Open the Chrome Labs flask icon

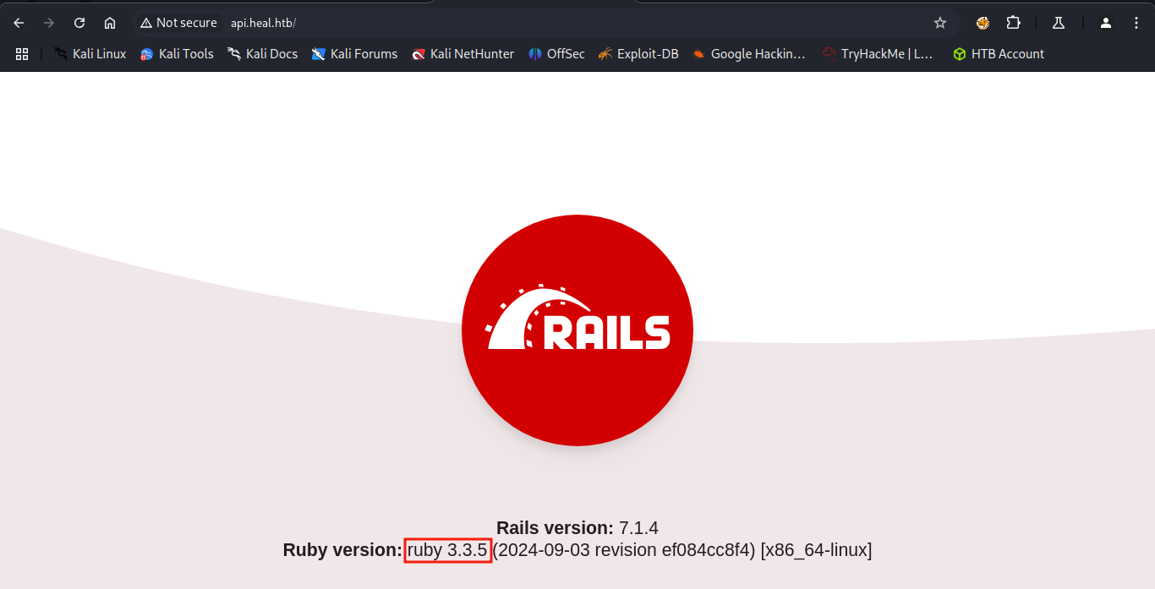click(1058, 23)
